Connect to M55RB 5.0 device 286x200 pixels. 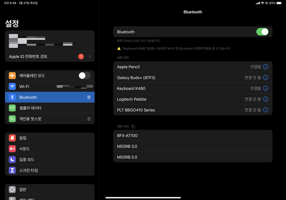pyautogui.click(x=193, y=157)
